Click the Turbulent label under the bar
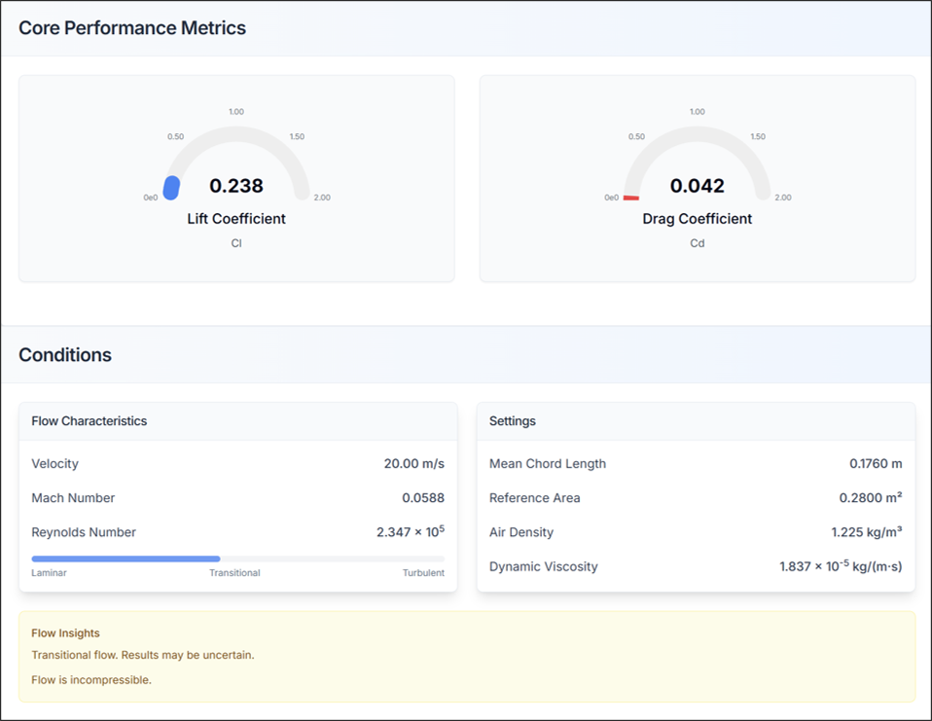Image resolution: width=932 pixels, height=721 pixels. click(423, 573)
